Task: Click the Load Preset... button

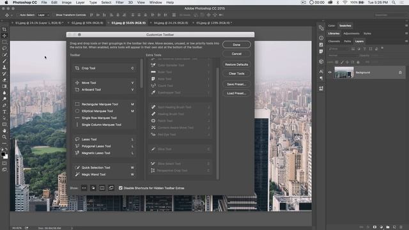Action: coord(236,93)
